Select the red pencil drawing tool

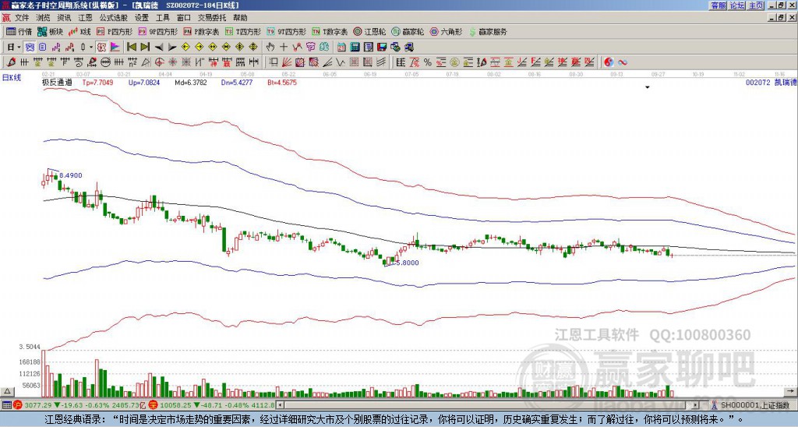pos(11,62)
